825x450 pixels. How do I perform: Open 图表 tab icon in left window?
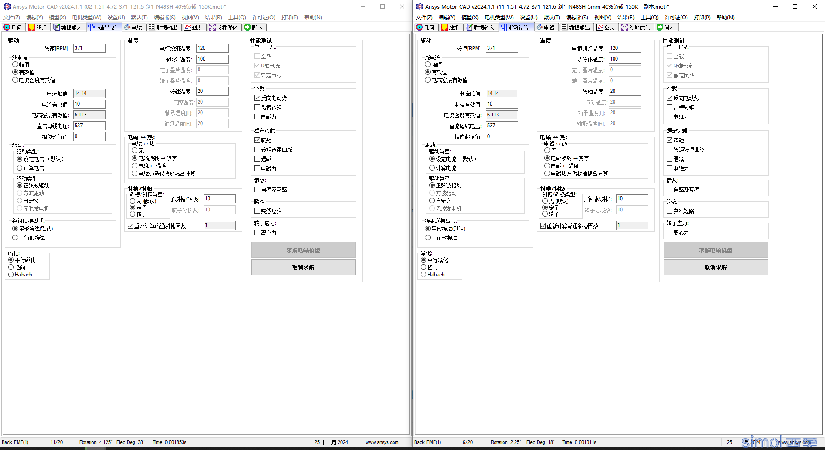point(187,27)
